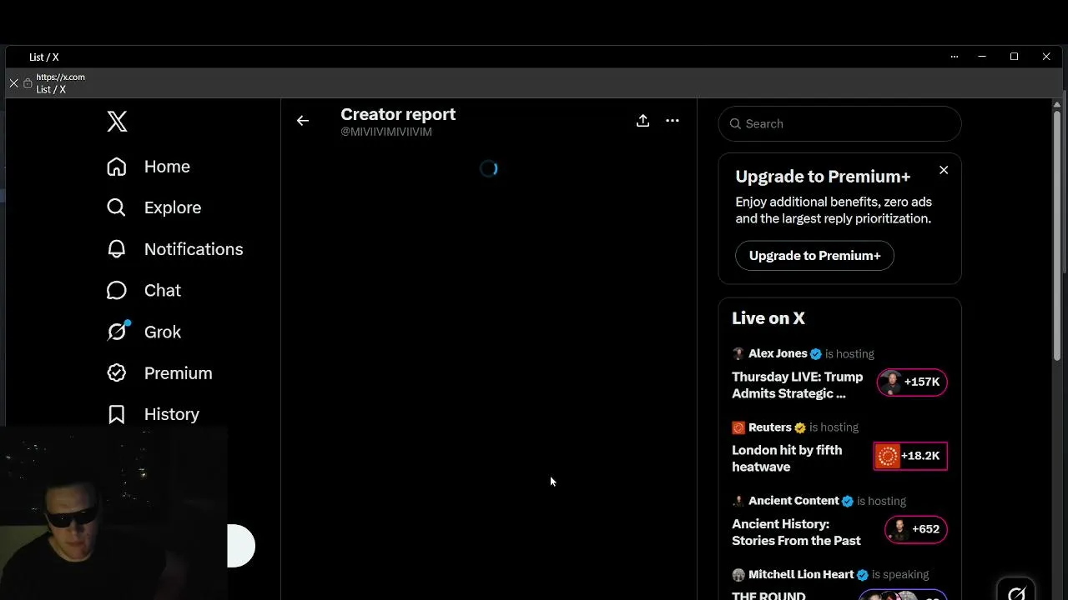Image resolution: width=1068 pixels, height=600 pixels.
Task: Click the Notifications bell icon
Action: [x=117, y=249]
